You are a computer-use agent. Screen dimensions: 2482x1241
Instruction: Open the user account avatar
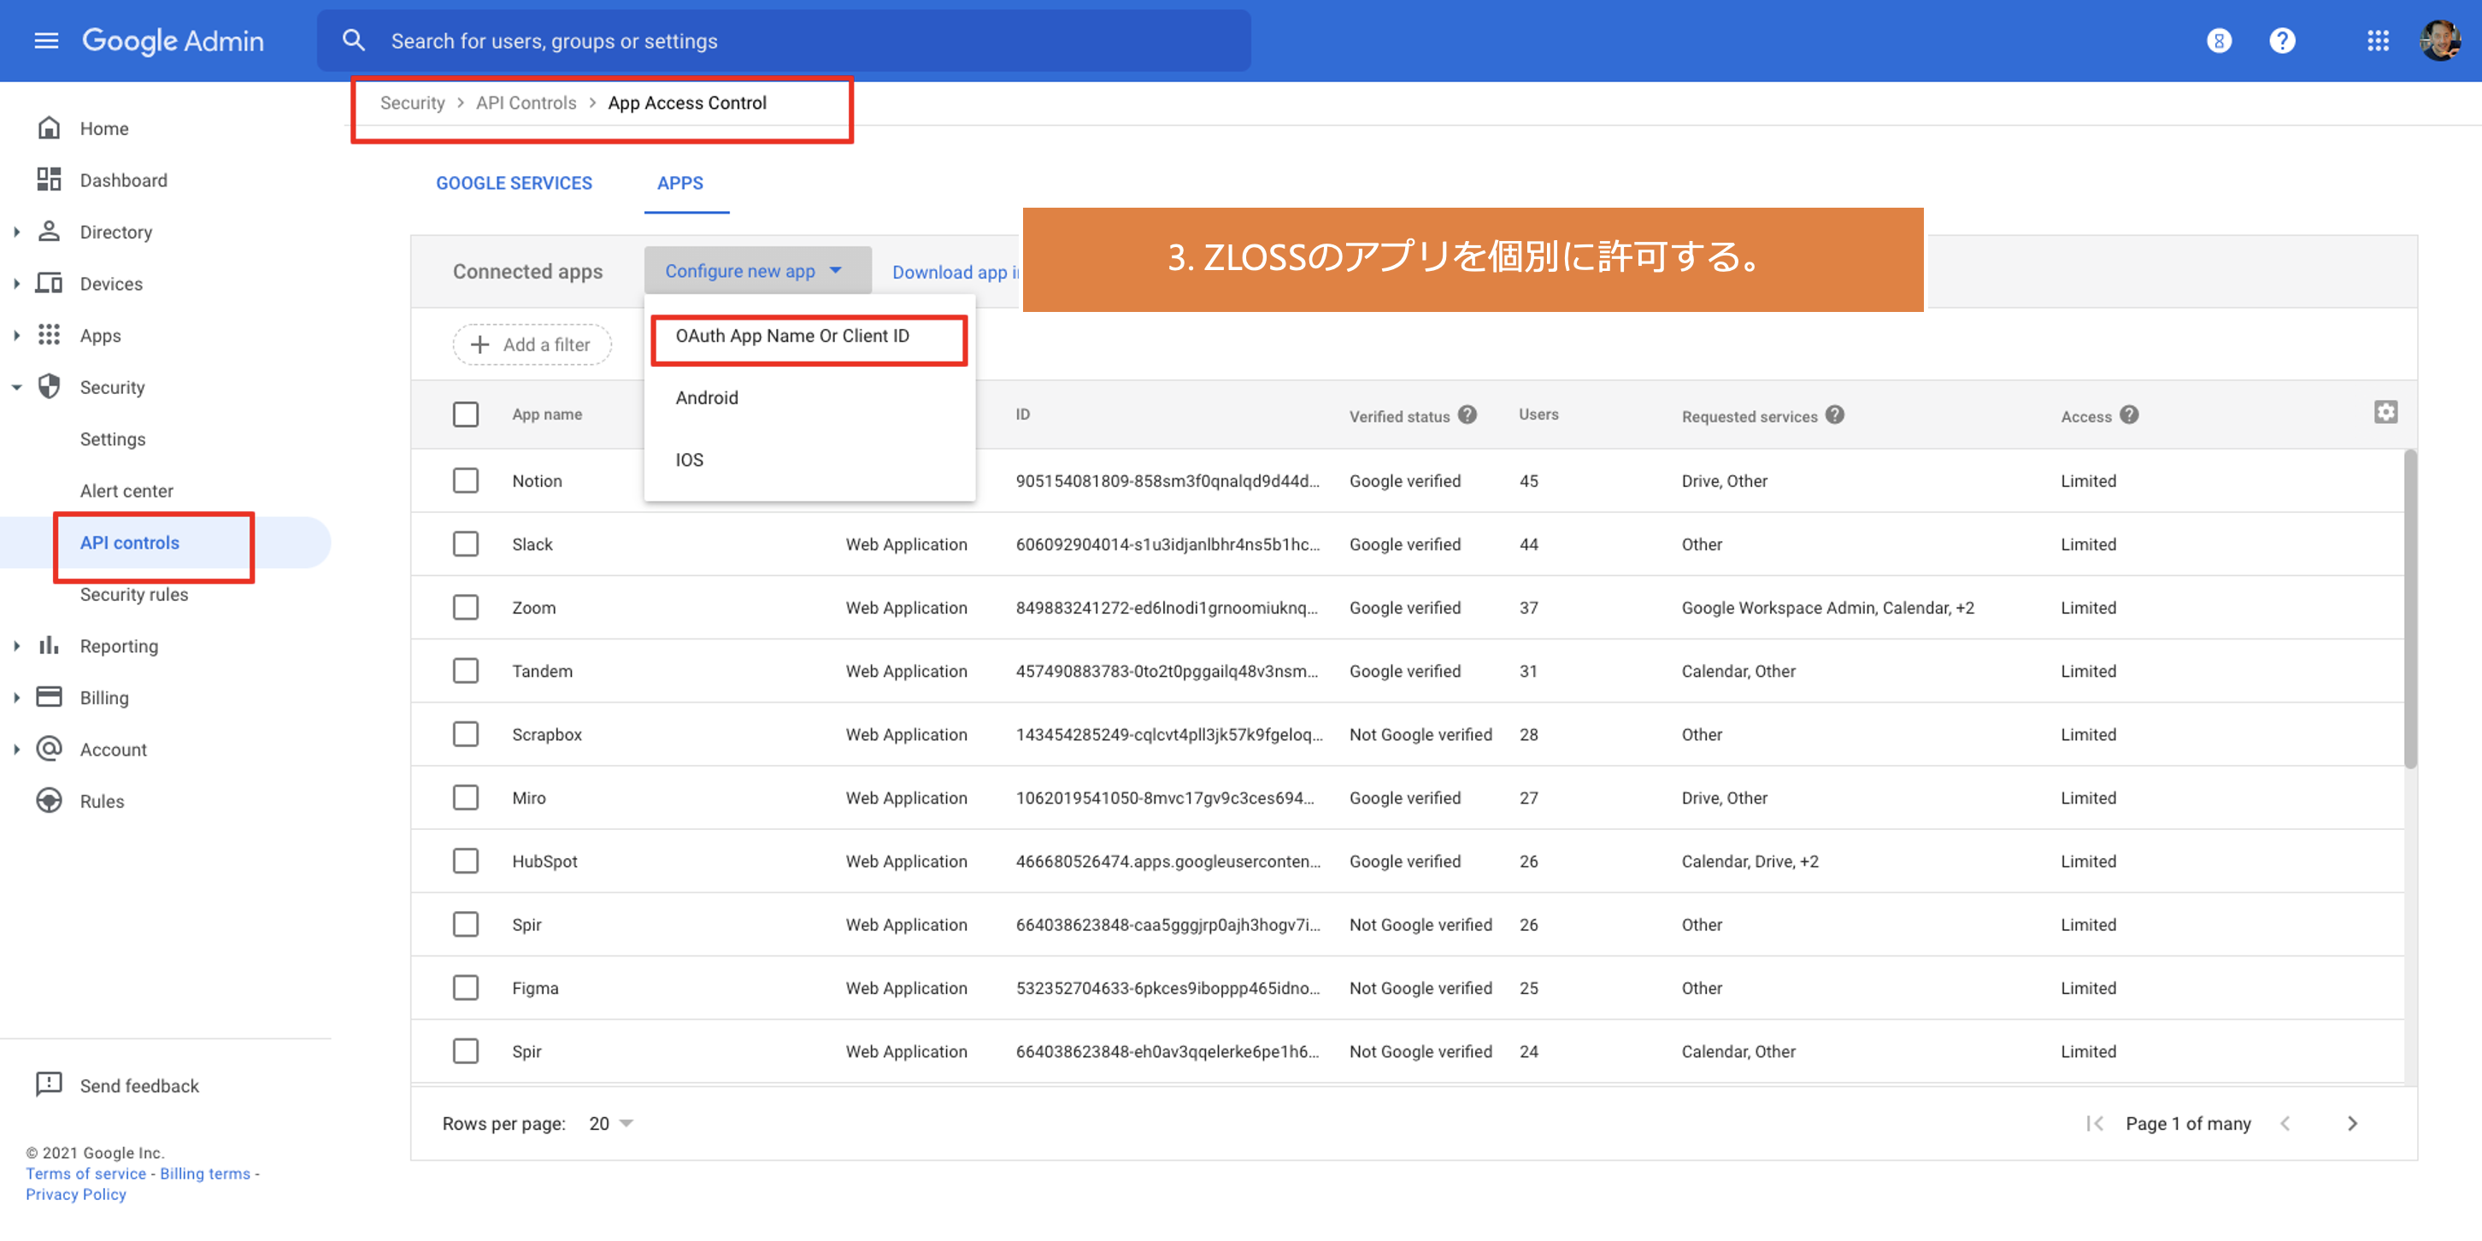2441,40
